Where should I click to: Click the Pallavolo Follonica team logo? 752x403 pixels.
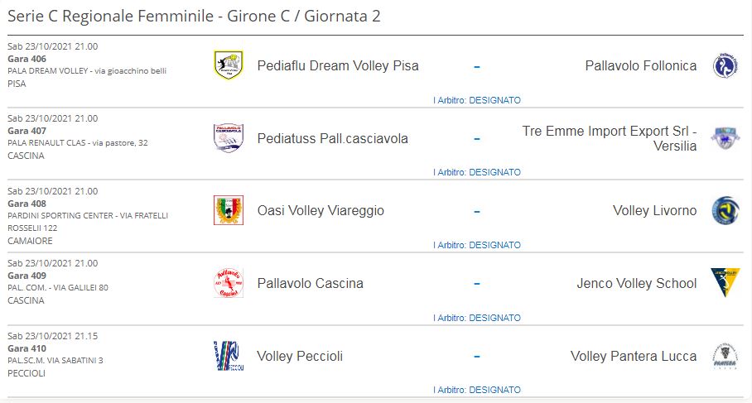point(725,65)
